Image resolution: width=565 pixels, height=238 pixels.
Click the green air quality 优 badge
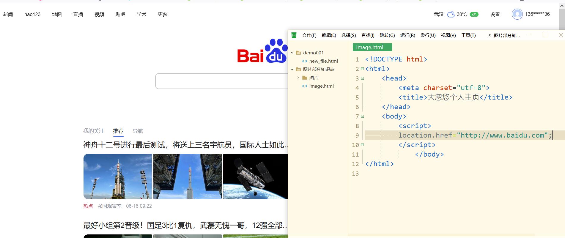coord(474,14)
